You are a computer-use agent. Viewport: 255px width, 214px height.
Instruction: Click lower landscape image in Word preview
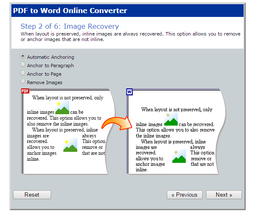[179, 156]
